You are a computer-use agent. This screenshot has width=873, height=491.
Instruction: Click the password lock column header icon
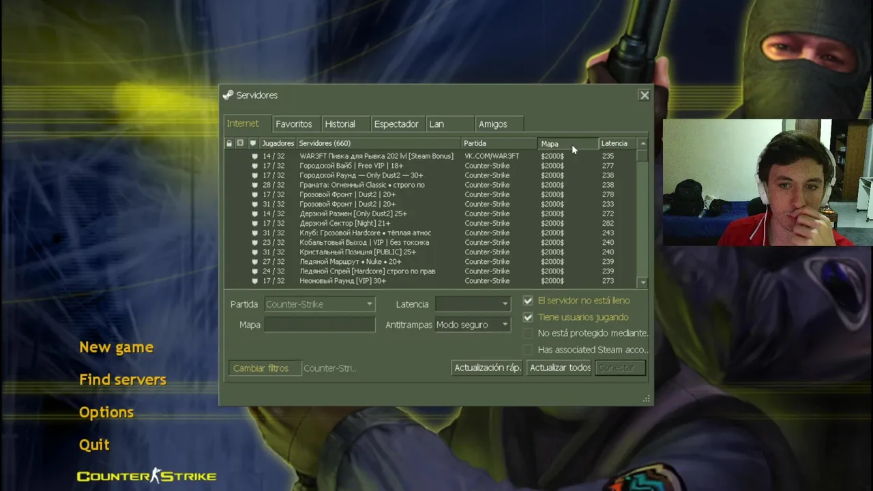[x=229, y=143]
